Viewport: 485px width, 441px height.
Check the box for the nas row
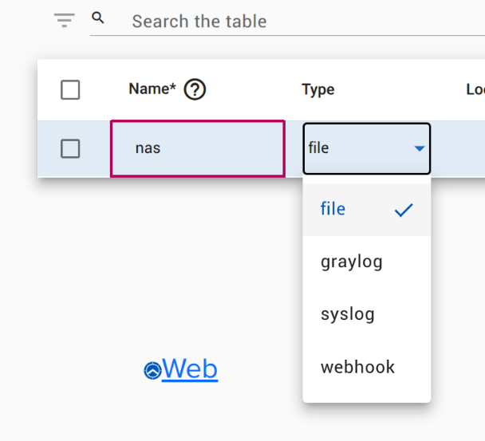click(x=70, y=148)
